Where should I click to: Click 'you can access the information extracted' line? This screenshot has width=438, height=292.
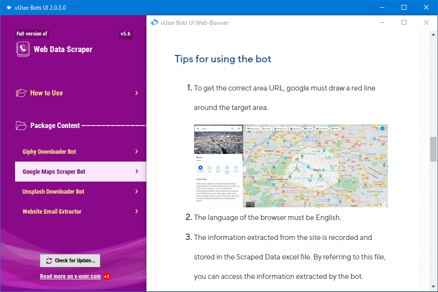(x=278, y=276)
